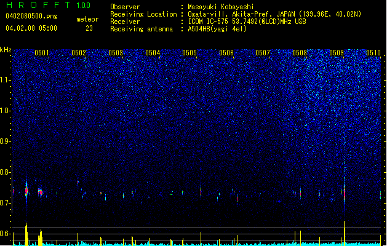Click the Receiver field label
The width and height of the screenshot is (387, 246).
(125, 22)
